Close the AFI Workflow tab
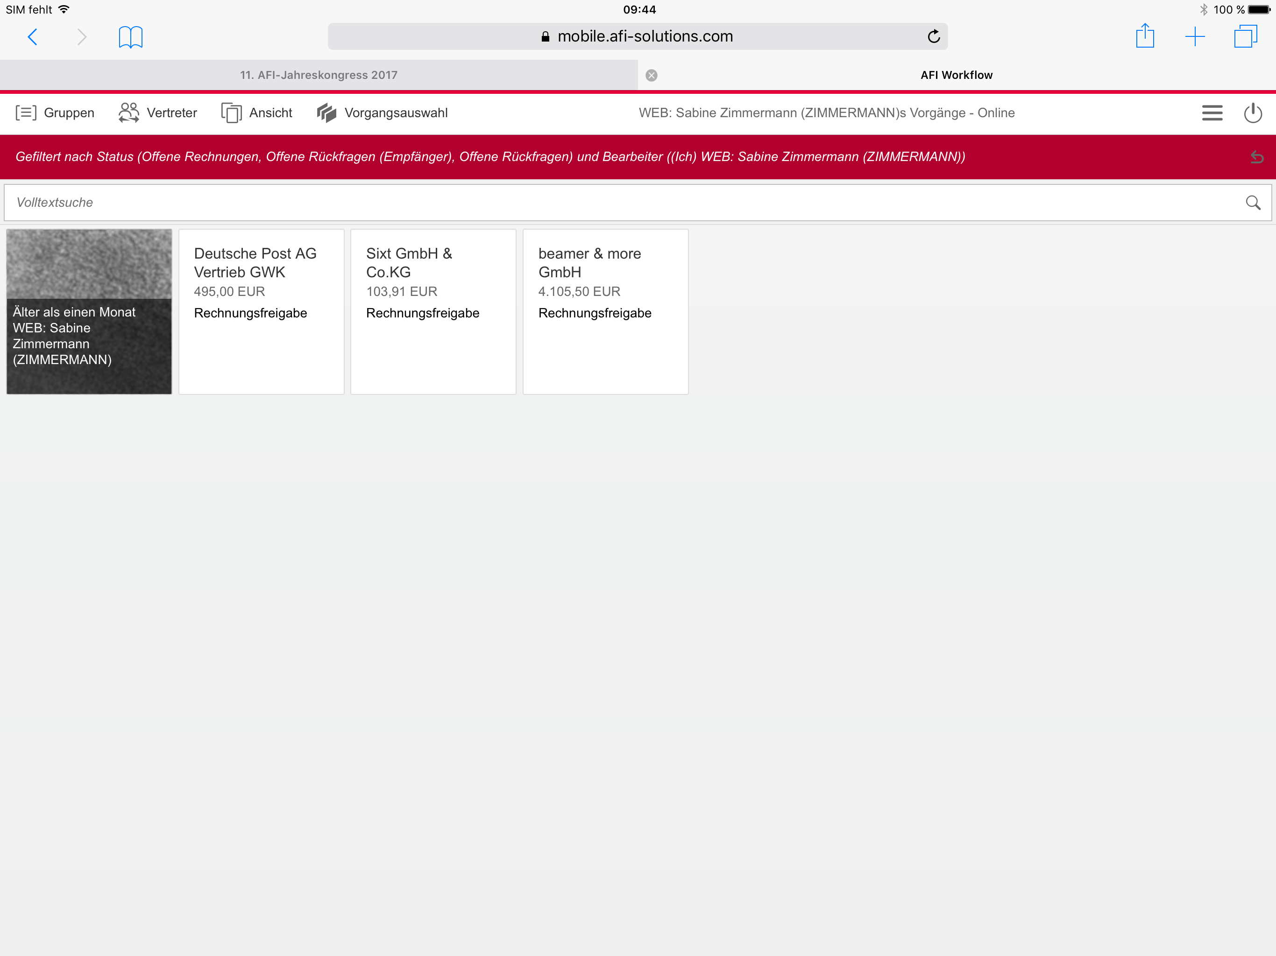Screen dimensions: 1276x956 pyautogui.click(x=651, y=76)
